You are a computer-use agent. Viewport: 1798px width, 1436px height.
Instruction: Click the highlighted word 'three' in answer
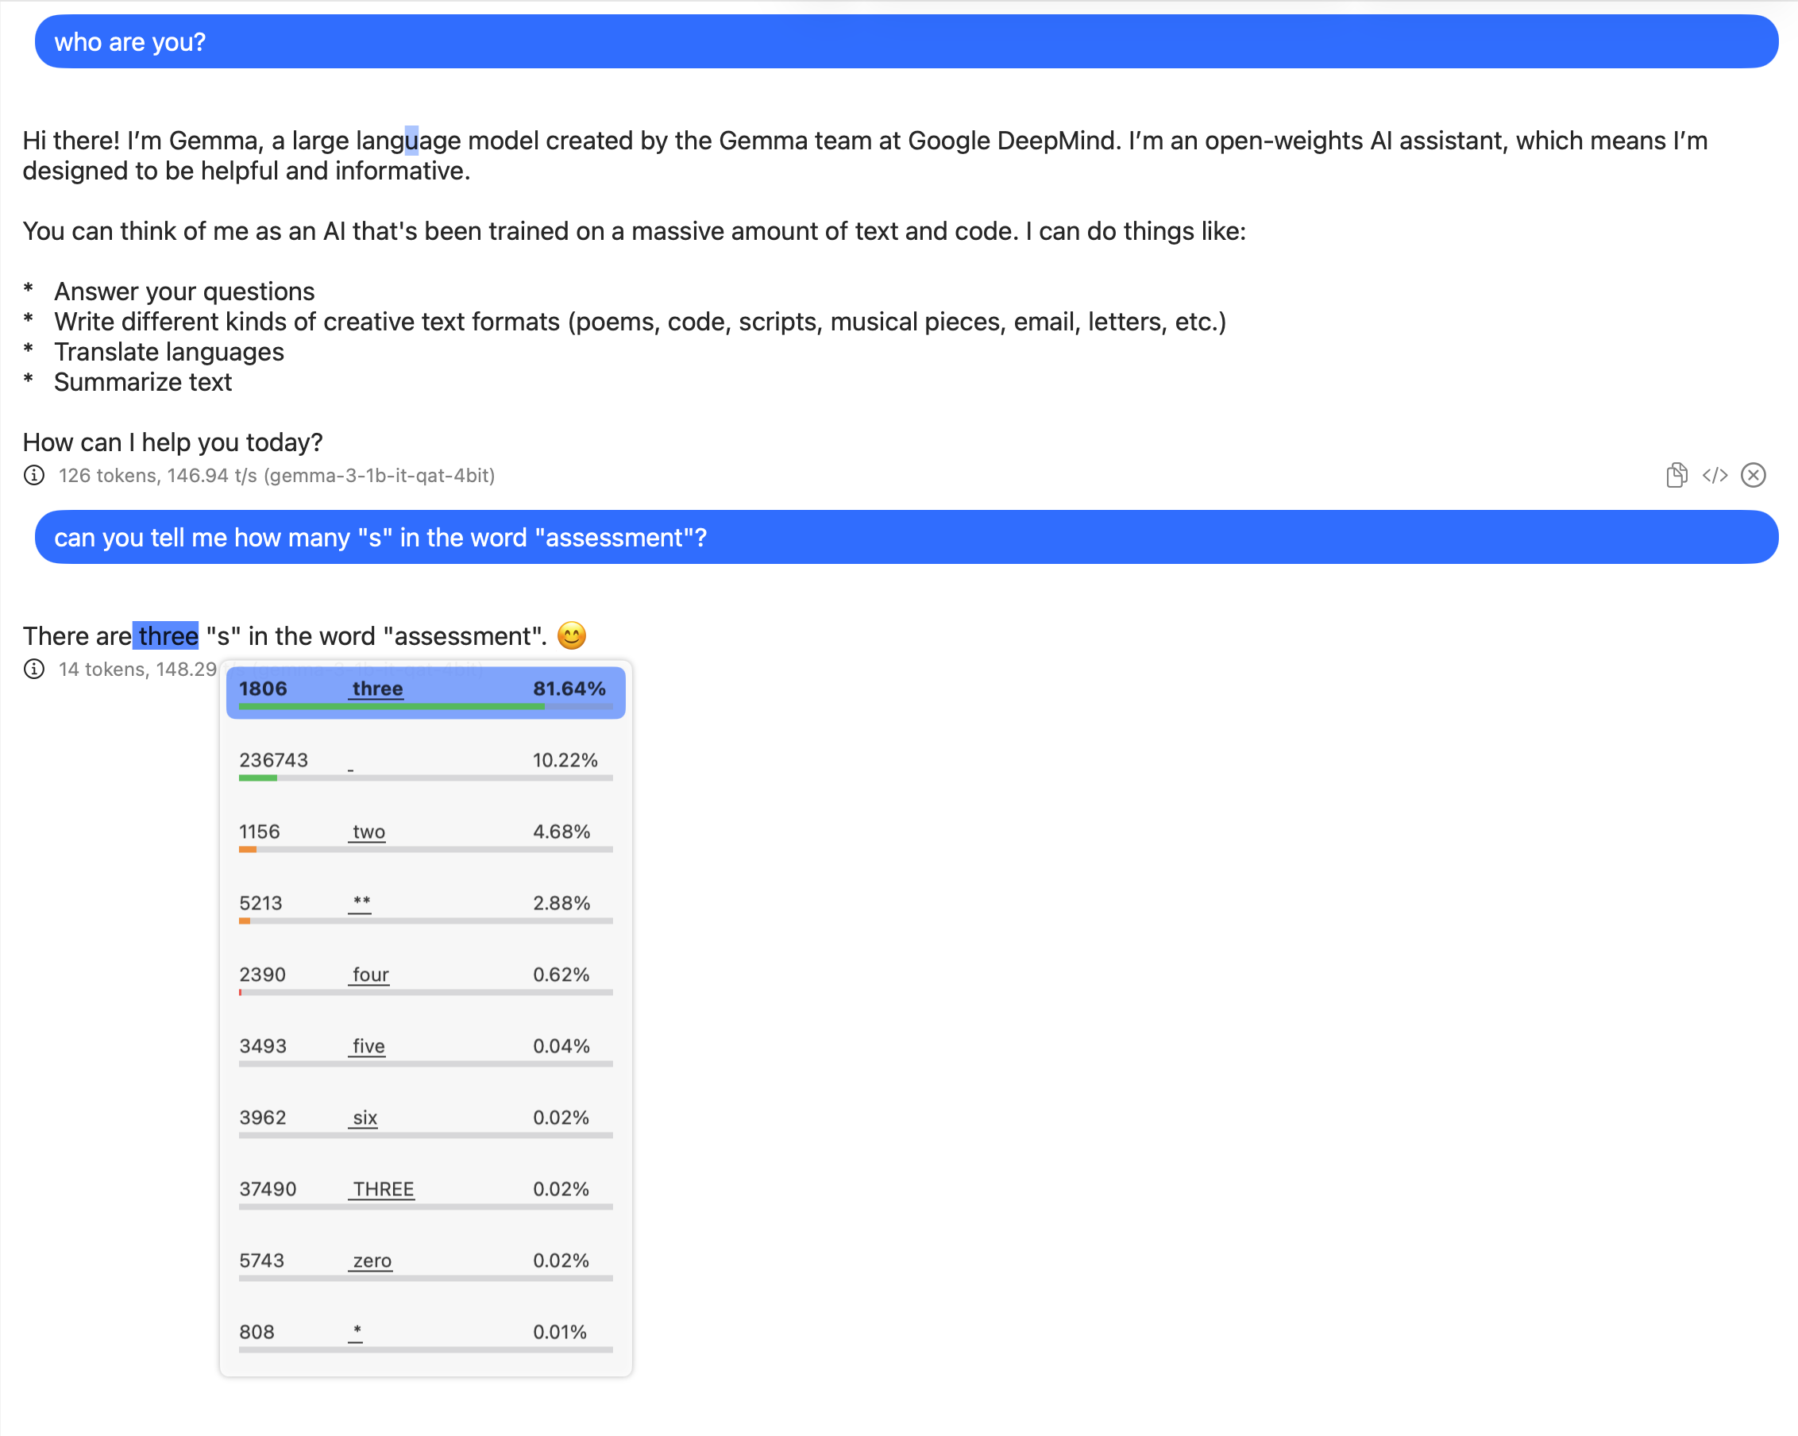click(x=167, y=636)
